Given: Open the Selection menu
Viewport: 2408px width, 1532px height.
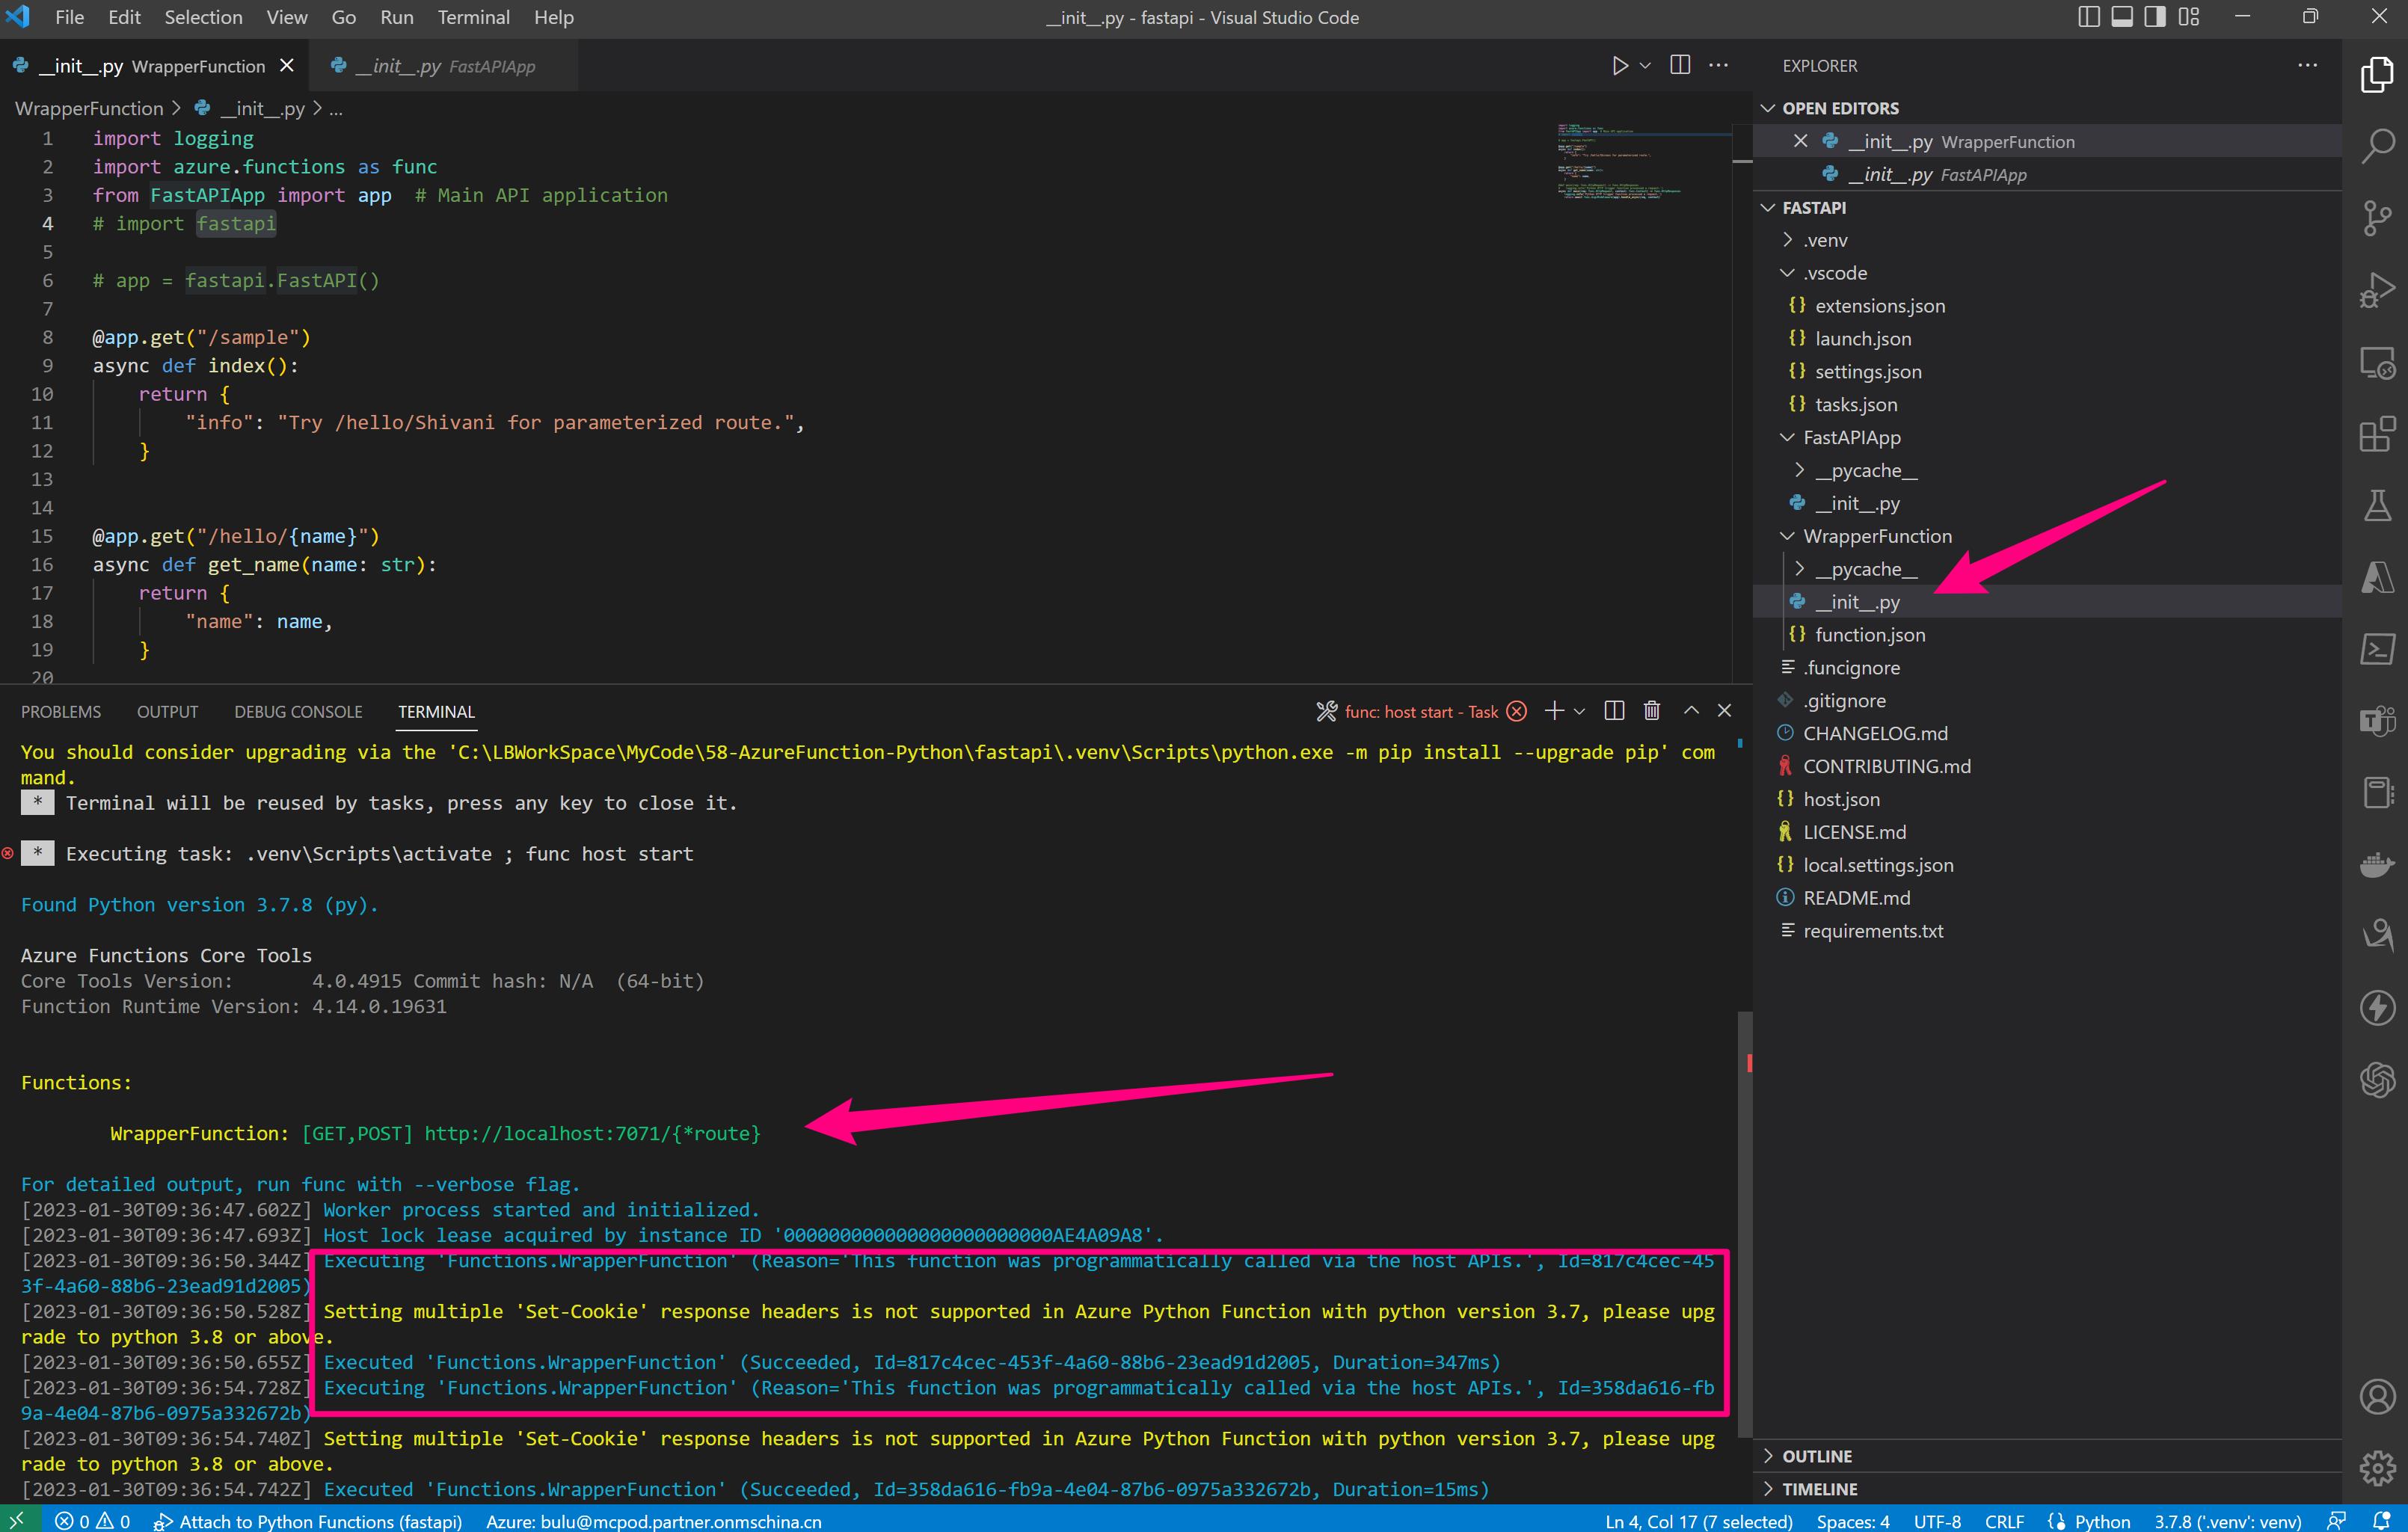Looking at the screenshot, I should click(203, 17).
